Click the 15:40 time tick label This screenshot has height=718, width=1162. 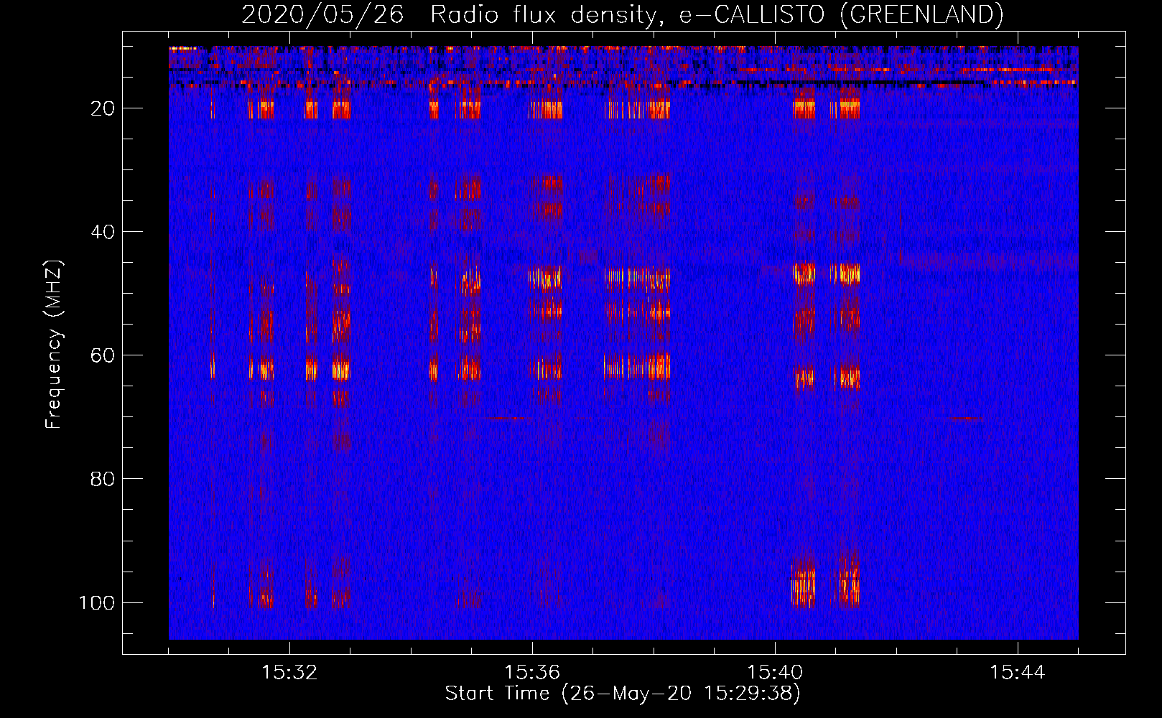click(775, 672)
